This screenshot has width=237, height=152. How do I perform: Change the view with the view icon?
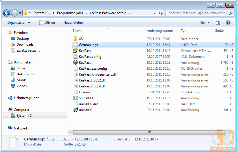tap(202, 23)
